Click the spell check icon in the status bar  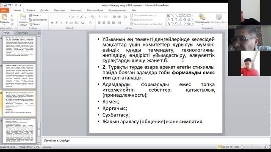38,147
